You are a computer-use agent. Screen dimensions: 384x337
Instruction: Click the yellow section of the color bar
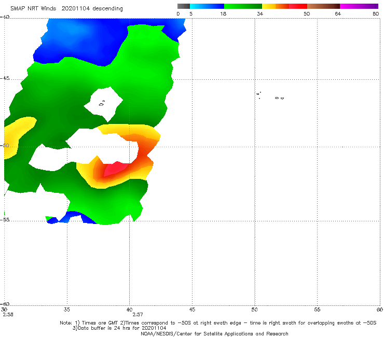(269, 6)
